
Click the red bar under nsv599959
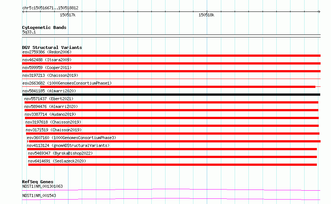pos(171,71)
